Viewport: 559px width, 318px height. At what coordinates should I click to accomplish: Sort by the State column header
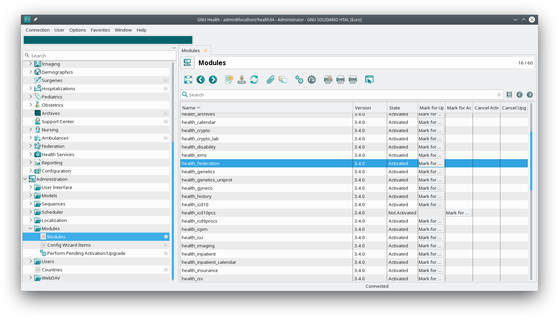pyautogui.click(x=402, y=108)
